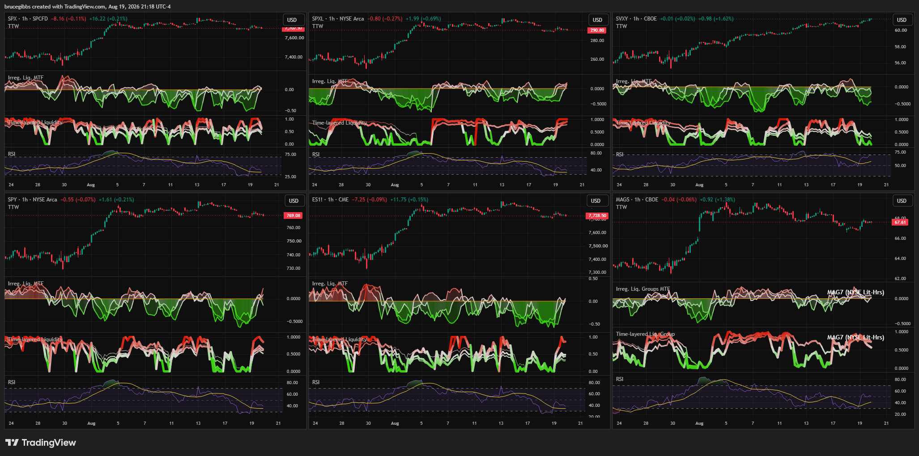This screenshot has width=919, height=456.
Task: Click the 769.08 last price label on SPY
Action: (293, 216)
